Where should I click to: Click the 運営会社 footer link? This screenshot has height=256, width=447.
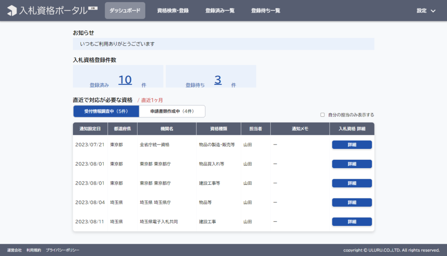pyautogui.click(x=14, y=250)
